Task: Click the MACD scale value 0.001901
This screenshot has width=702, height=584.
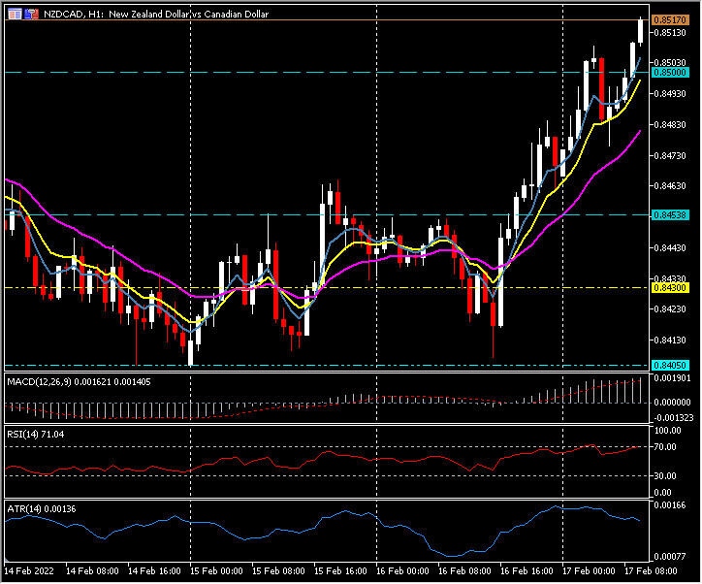Action: pyautogui.click(x=673, y=378)
